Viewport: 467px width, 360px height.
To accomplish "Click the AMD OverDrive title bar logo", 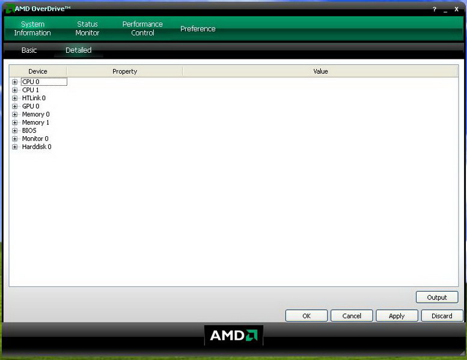I will [10, 9].
